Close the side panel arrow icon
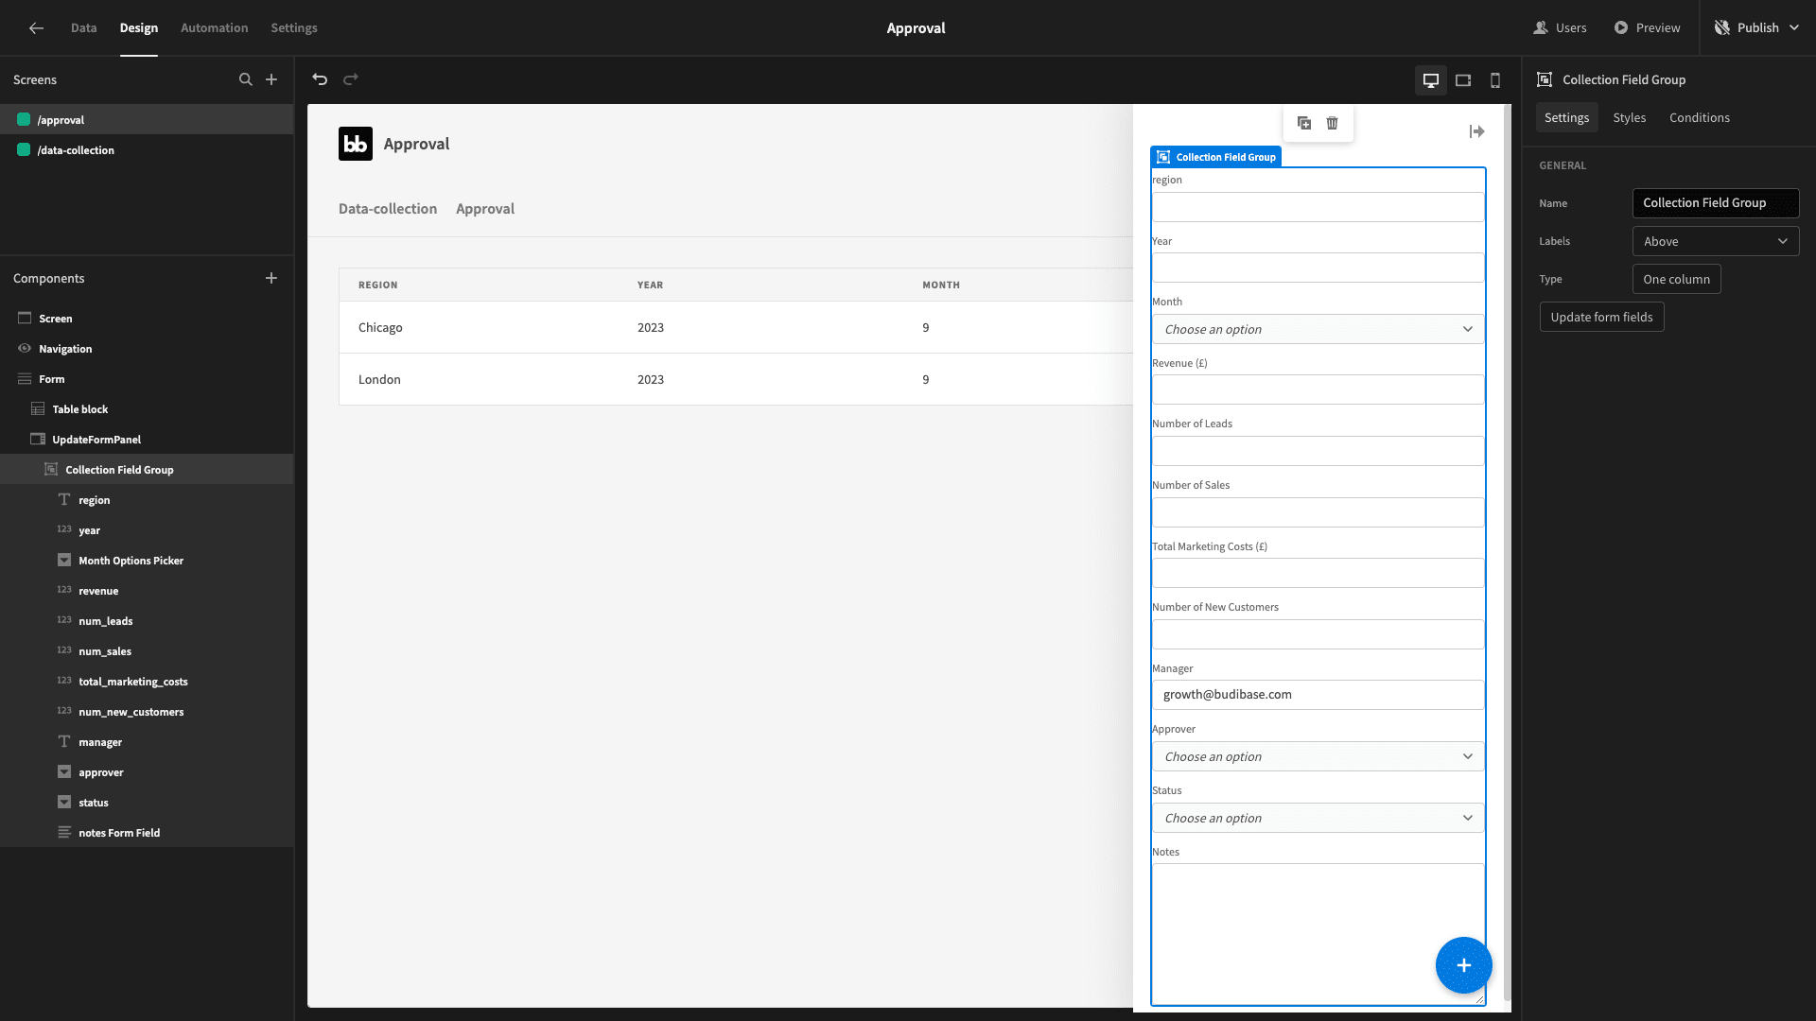This screenshot has height=1021, width=1816. [1477, 131]
